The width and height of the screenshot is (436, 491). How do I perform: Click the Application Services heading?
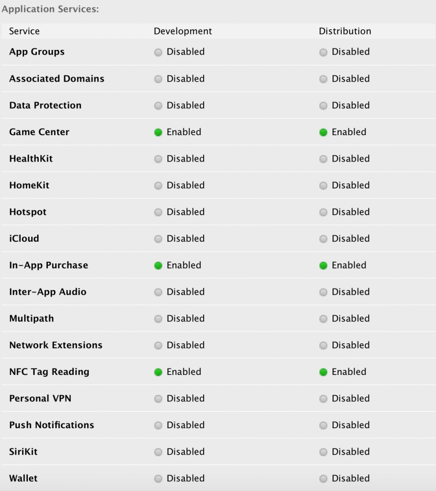tap(50, 9)
